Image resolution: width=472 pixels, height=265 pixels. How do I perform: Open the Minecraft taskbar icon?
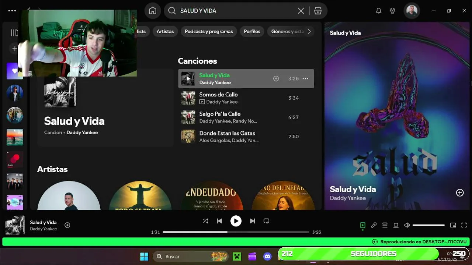(237, 257)
